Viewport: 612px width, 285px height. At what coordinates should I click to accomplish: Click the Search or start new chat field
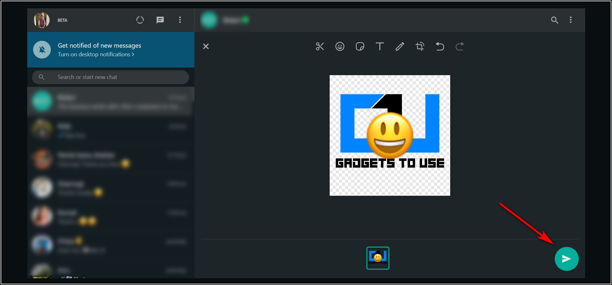pos(110,77)
